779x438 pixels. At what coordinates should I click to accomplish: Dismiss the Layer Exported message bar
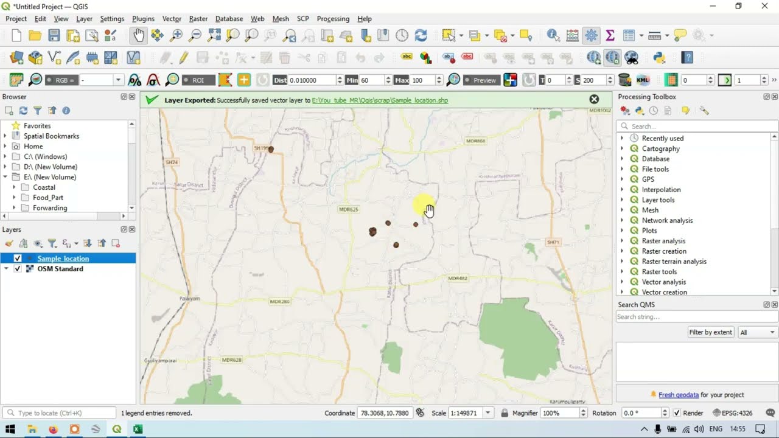[x=594, y=99]
